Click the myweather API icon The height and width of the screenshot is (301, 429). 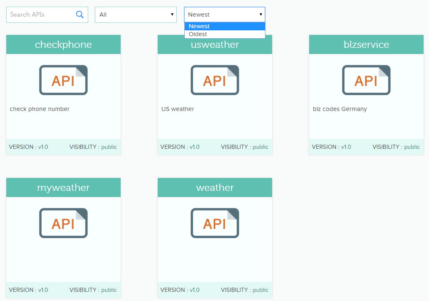click(x=63, y=223)
